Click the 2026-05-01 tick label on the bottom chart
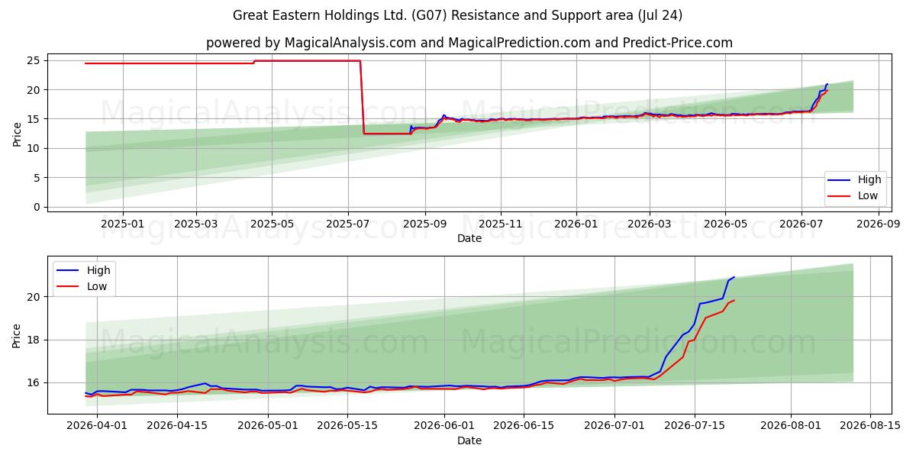This screenshot has width=916, height=458. (x=268, y=426)
